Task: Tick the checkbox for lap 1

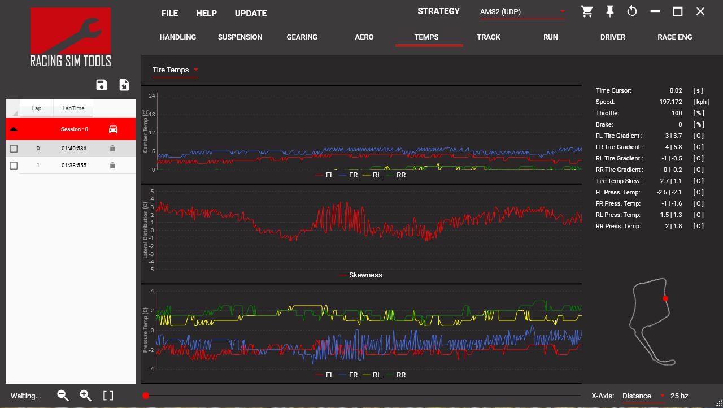Action: tap(14, 166)
